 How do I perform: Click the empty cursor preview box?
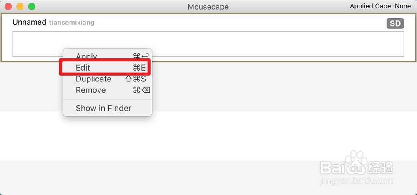[208, 44]
